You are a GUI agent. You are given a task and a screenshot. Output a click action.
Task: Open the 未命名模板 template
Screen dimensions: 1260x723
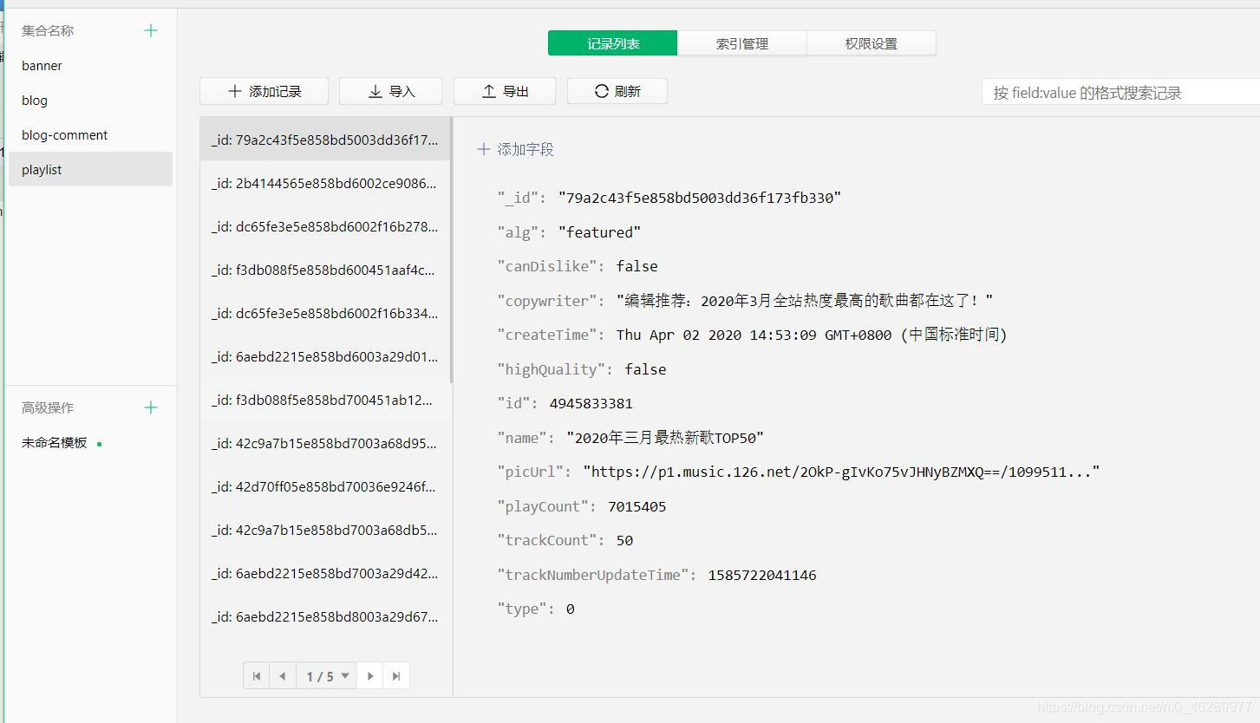pos(55,443)
